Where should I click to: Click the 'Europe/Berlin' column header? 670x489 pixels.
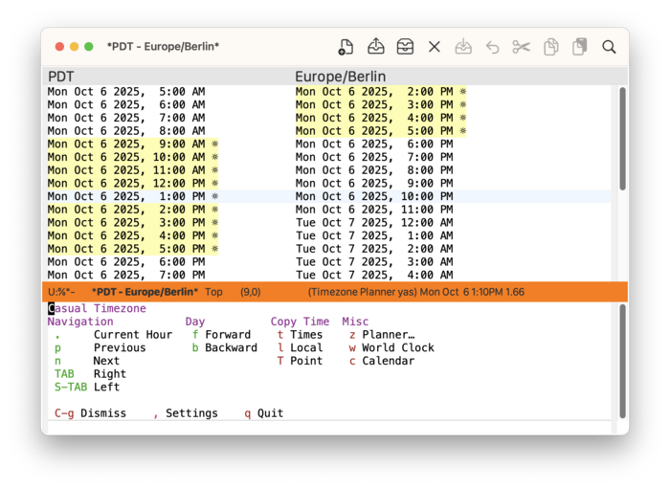(340, 77)
